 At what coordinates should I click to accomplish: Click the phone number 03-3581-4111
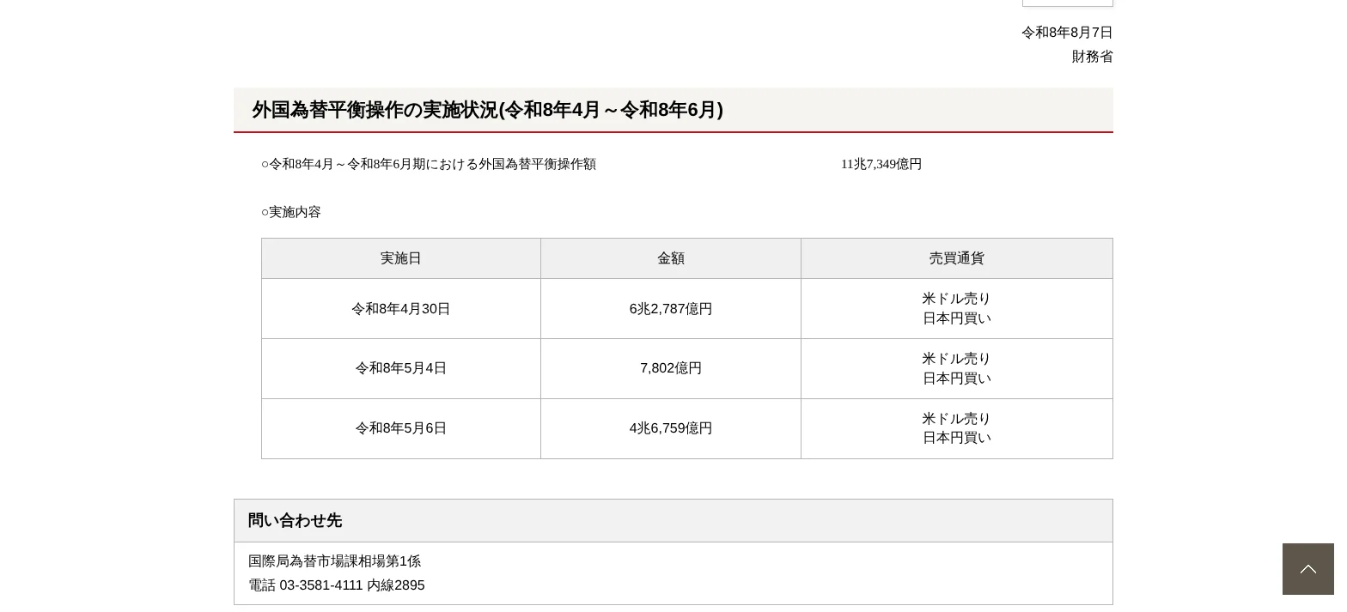(321, 585)
